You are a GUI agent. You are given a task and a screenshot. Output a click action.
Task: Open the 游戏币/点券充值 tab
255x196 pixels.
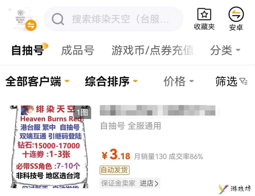[153, 50]
